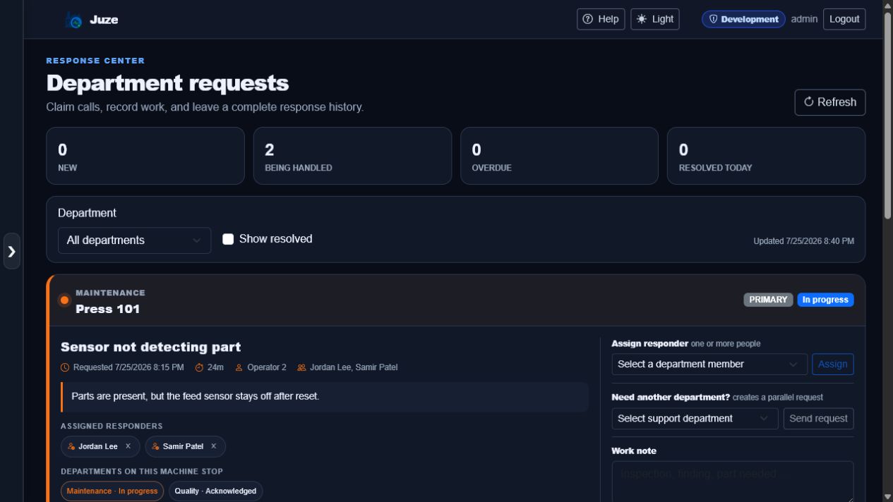Click the orange status dot beside Press 101

click(x=64, y=300)
